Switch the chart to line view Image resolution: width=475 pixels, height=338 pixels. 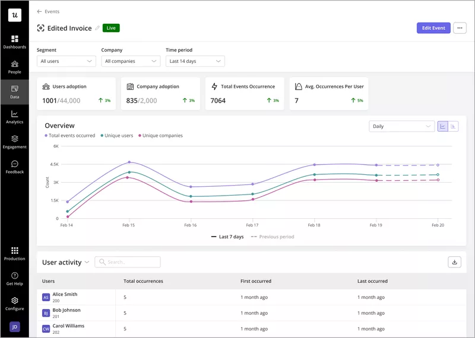coord(443,126)
